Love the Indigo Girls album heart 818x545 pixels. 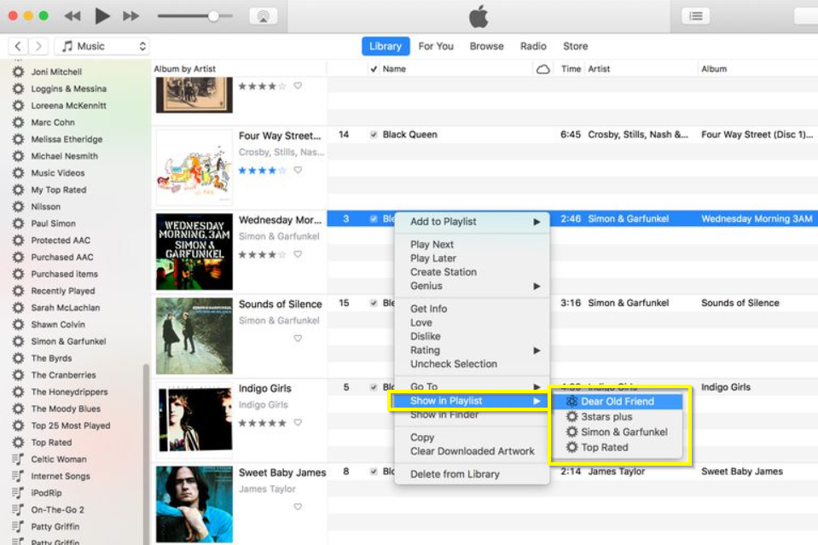pos(298,423)
